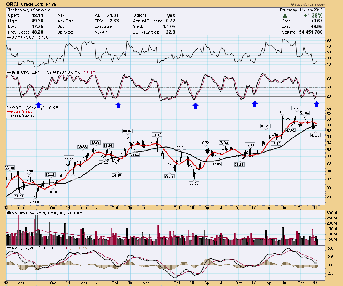Click the Bid Size: label
This screenshot has height=286, width=343.
point(65,32)
